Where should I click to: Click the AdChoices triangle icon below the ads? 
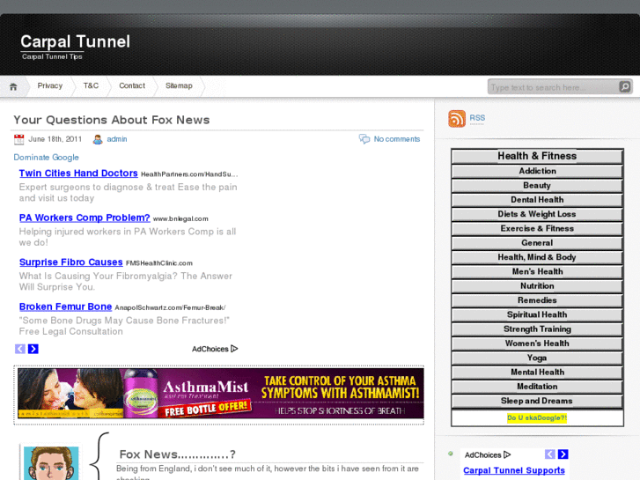(x=234, y=349)
